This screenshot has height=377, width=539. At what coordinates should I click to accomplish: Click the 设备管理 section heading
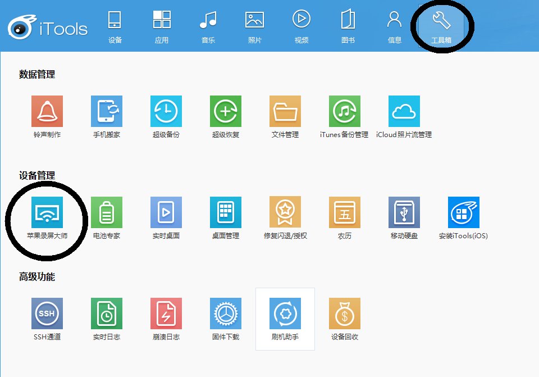37,175
